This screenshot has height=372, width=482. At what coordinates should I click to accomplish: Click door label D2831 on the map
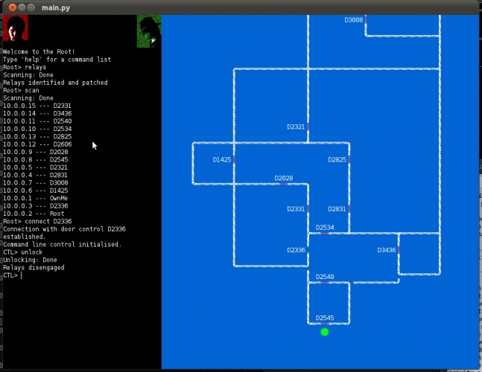337,209
